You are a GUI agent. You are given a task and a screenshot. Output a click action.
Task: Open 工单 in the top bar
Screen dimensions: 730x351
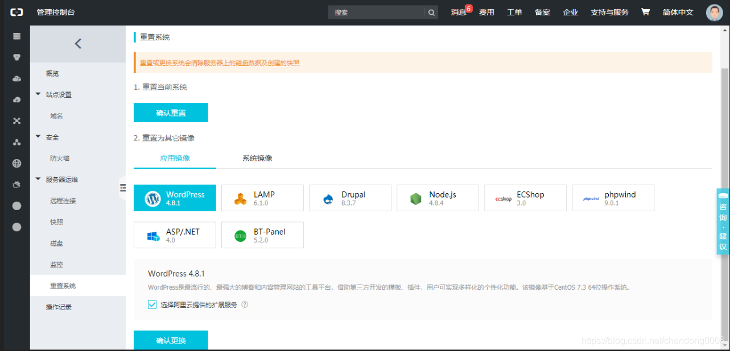(x=514, y=12)
